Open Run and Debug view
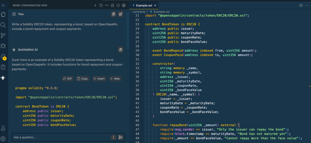The height and width of the screenshot is (143, 311). 3,46
